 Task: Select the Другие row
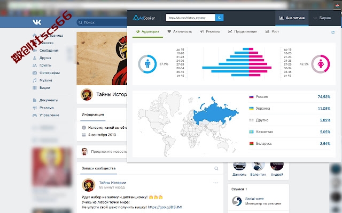click(x=290, y=120)
